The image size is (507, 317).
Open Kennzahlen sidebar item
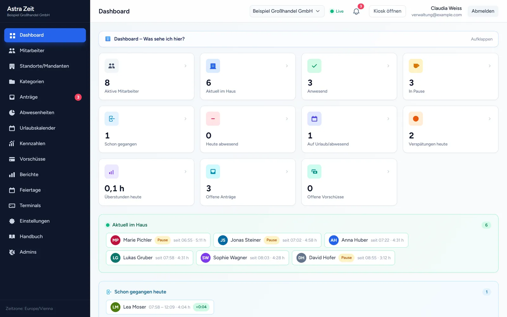pyautogui.click(x=45, y=144)
